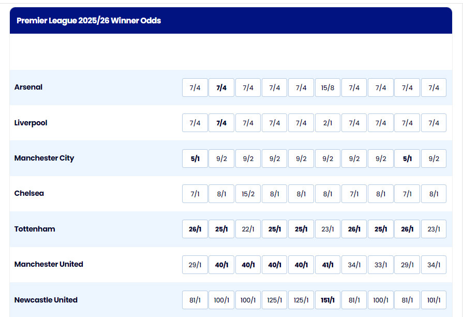This screenshot has height=317, width=463.
Task: Open the Arsenal team name
Action: pos(28,87)
